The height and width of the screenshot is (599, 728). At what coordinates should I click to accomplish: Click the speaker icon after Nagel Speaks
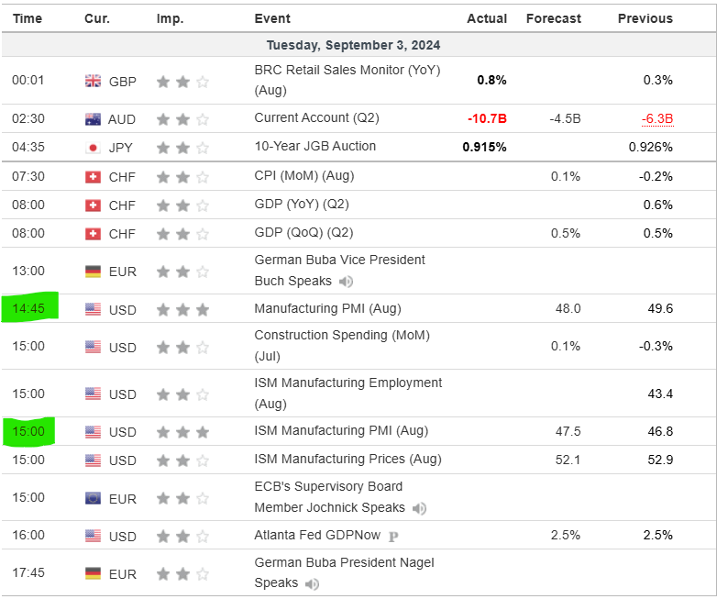click(x=312, y=583)
